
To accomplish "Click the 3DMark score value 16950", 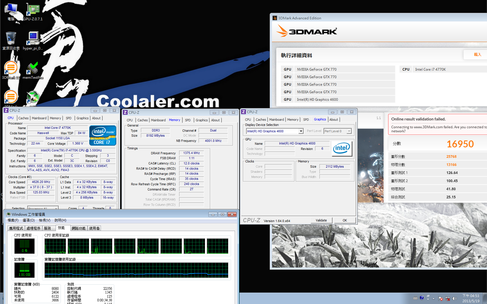I will pos(460,144).
